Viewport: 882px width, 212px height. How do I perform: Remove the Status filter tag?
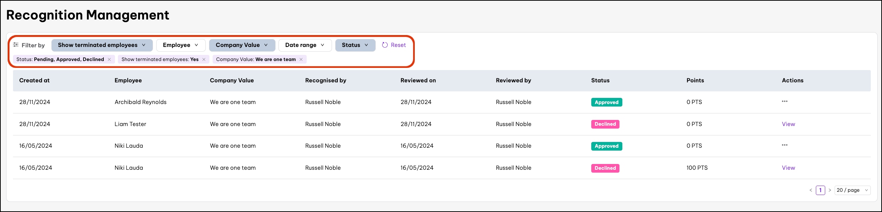(x=109, y=60)
